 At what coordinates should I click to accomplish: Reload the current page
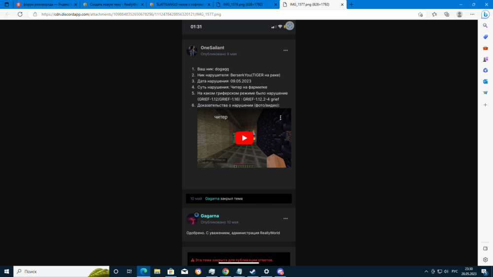20,14
